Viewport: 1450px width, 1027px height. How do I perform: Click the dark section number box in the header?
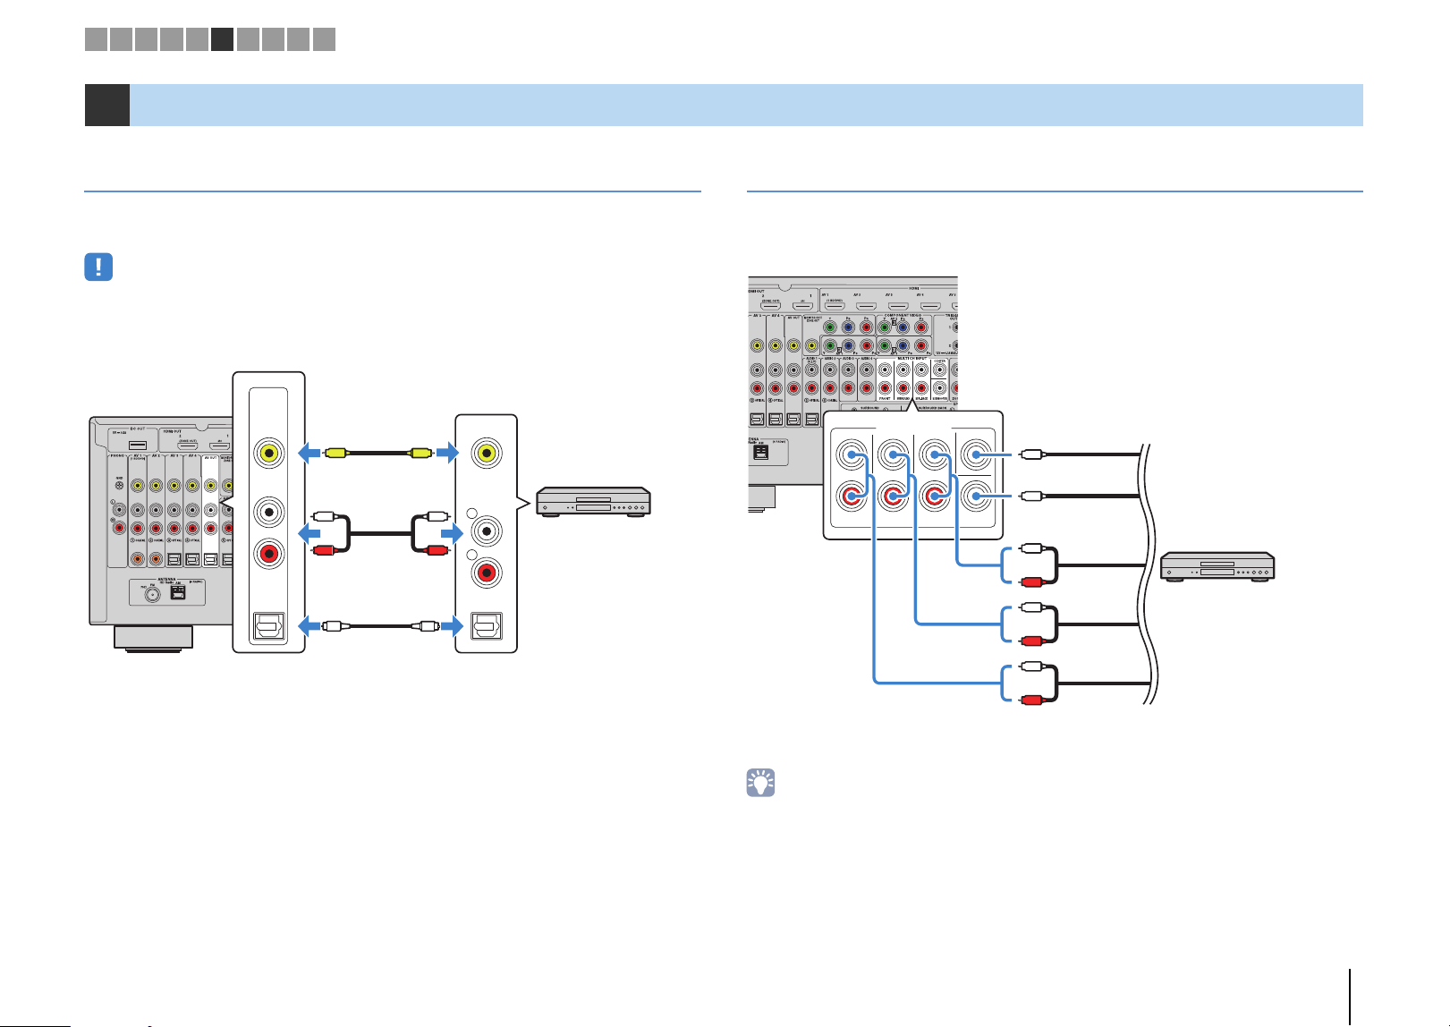(x=107, y=105)
